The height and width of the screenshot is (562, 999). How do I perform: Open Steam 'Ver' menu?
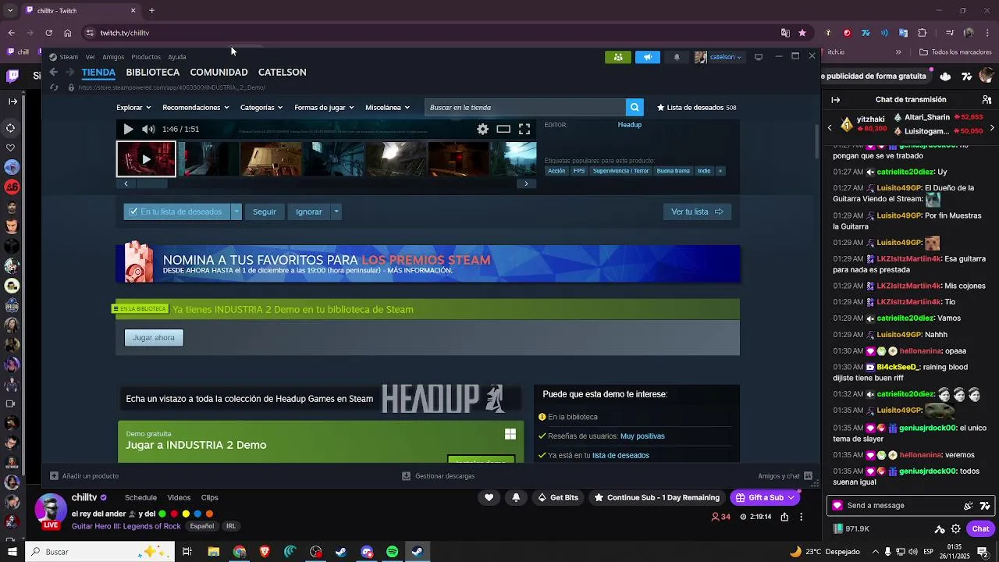coord(91,57)
